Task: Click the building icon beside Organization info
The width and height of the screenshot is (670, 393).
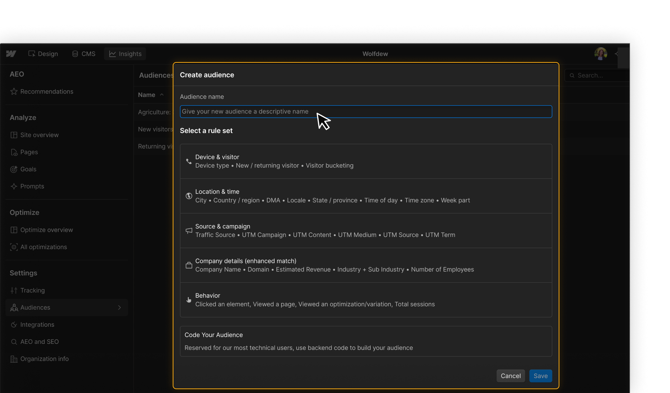Action: point(14,359)
